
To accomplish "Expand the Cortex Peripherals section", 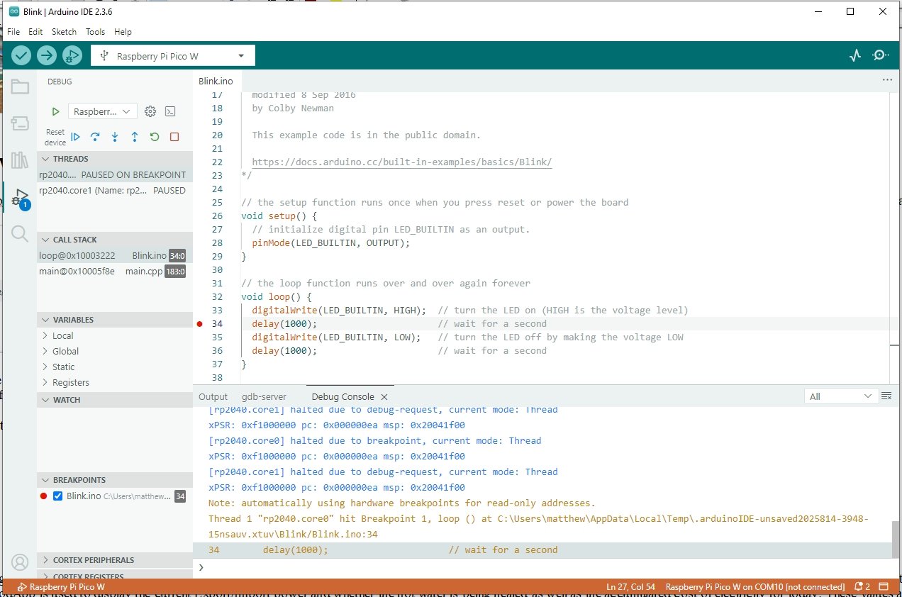I will (93, 560).
